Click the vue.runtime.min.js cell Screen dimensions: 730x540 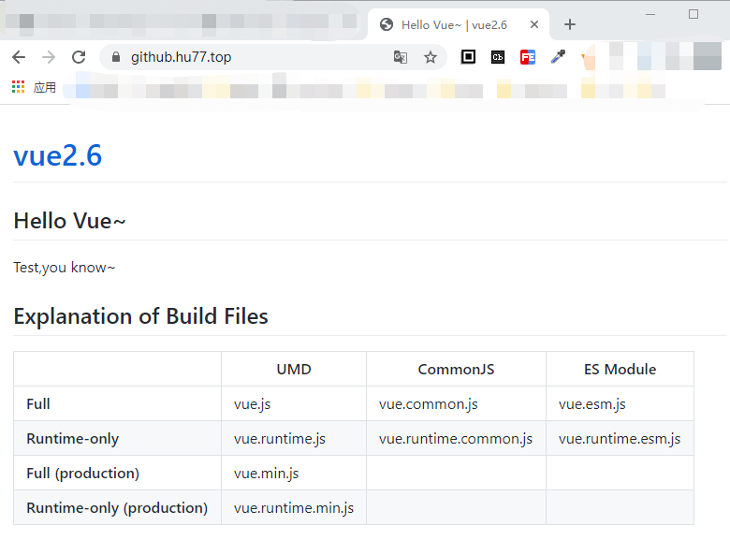(x=294, y=507)
